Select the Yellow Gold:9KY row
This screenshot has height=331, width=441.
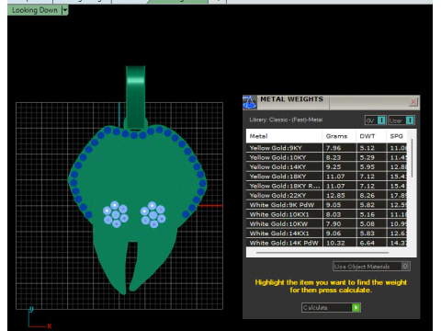326,148
